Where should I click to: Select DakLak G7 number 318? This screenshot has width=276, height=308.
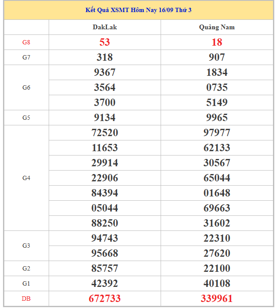click(x=105, y=57)
